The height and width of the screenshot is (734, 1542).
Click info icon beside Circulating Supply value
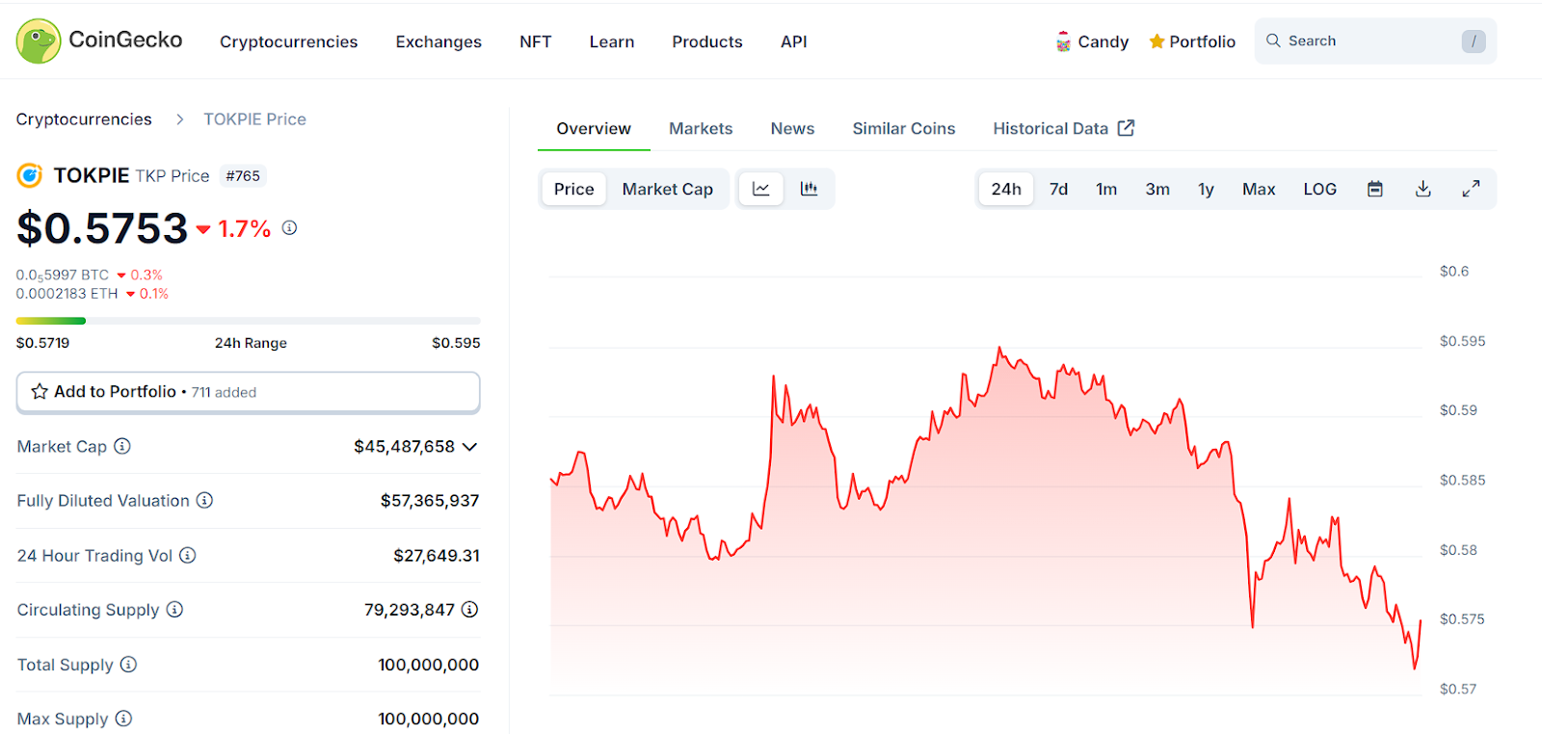pos(469,610)
